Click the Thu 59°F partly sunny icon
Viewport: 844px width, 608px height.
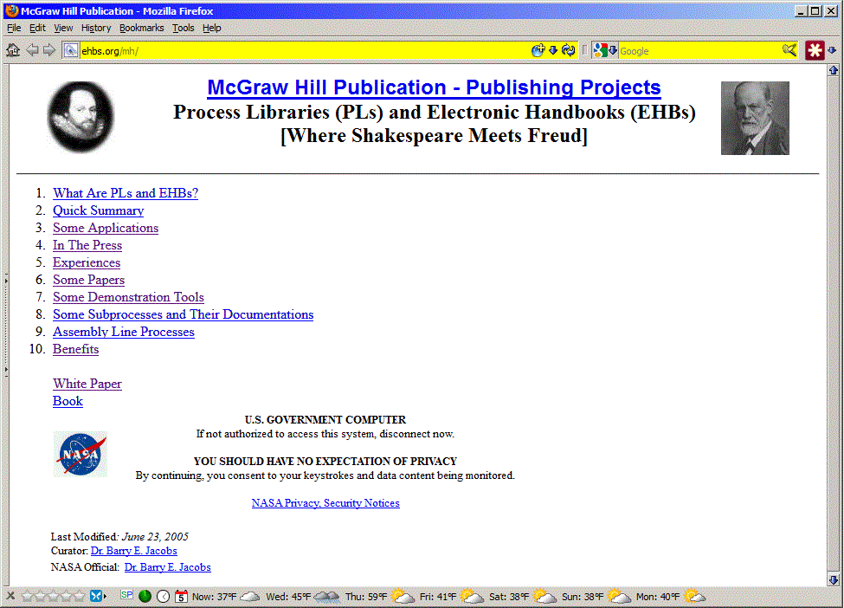tap(403, 596)
